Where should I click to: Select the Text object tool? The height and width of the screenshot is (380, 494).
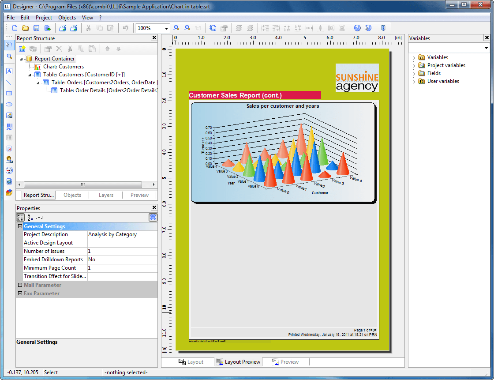point(9,71)
